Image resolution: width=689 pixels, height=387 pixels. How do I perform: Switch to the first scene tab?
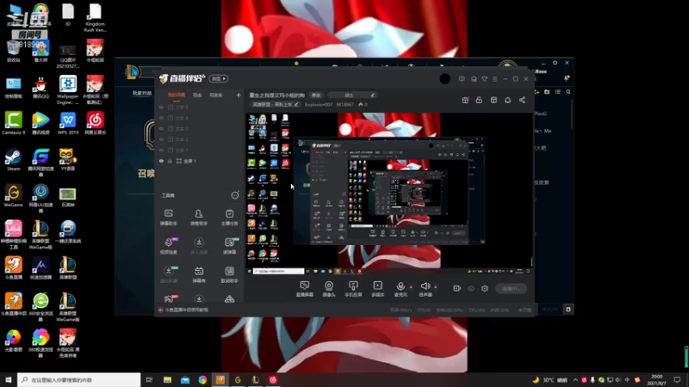pyautogui.click(x=177, y=95)
